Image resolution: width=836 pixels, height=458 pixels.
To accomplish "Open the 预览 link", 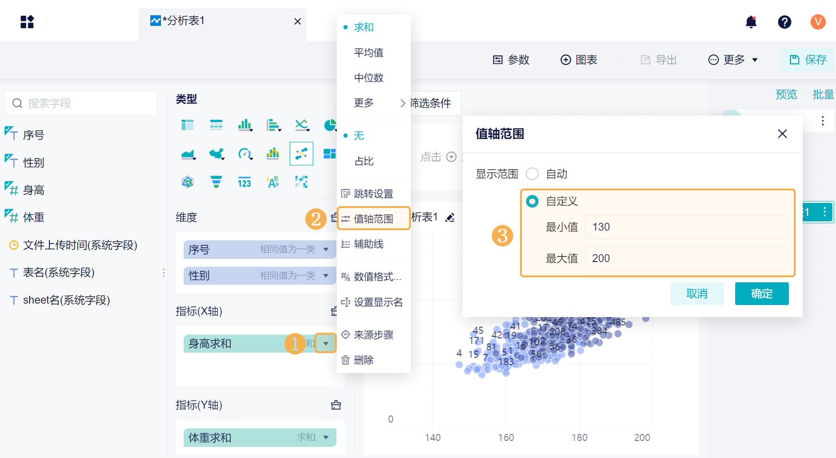I will point(786,95).
